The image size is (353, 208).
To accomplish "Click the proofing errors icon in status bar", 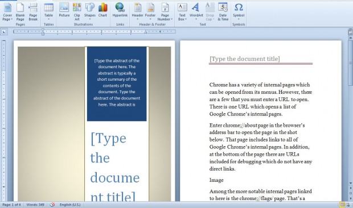I will [52, 205].
